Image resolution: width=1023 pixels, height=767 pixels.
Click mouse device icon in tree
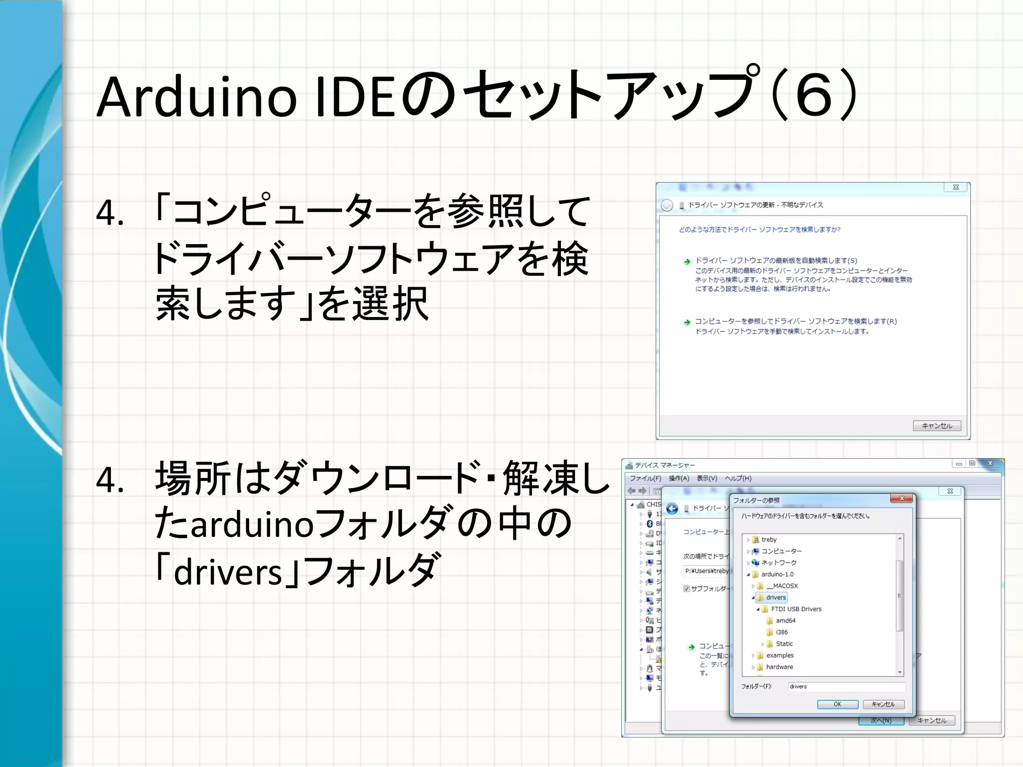pos(650,668)
